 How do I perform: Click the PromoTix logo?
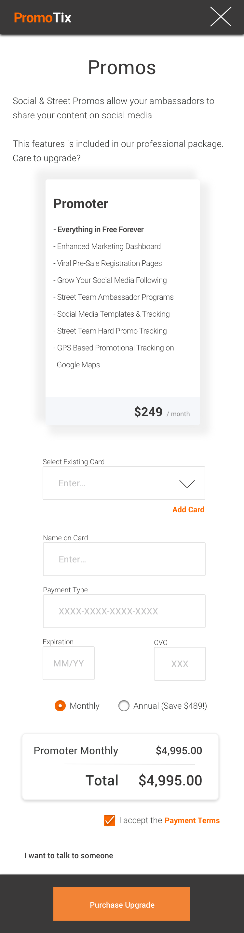tap(42, 17)
